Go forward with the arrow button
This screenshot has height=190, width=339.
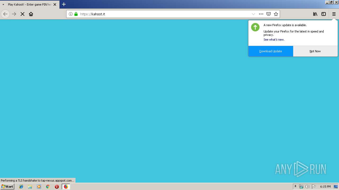click(14, 14)
